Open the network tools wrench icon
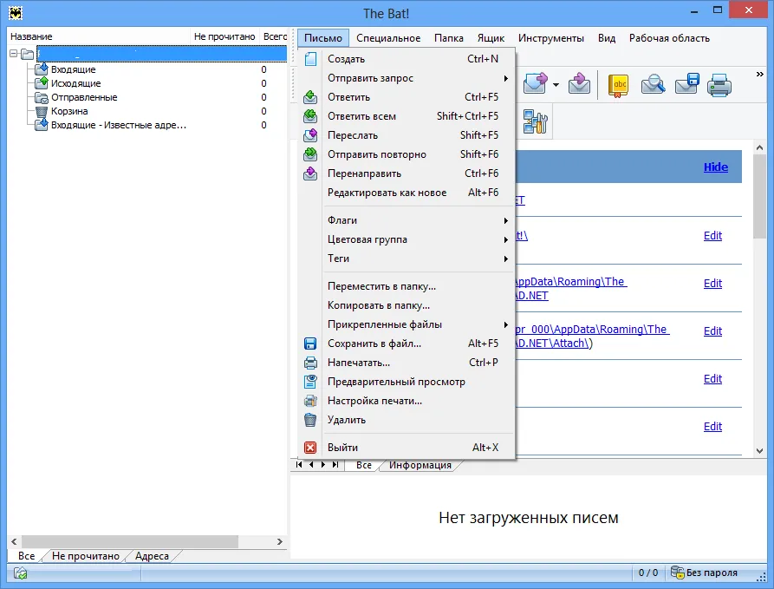The image size is (774, 589). click(536, 121)
